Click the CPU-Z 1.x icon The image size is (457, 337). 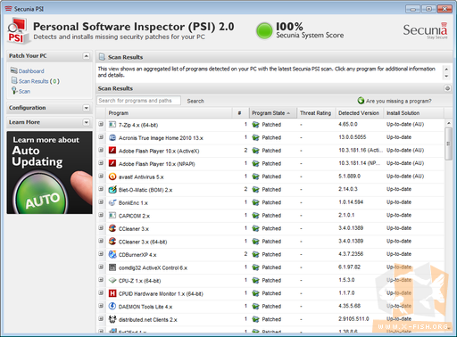[112, 280]
